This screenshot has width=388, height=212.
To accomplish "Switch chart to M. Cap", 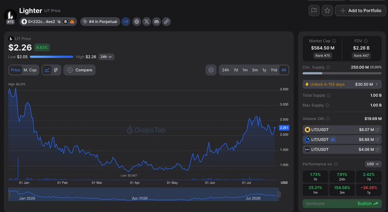I will tap(30, 70).
